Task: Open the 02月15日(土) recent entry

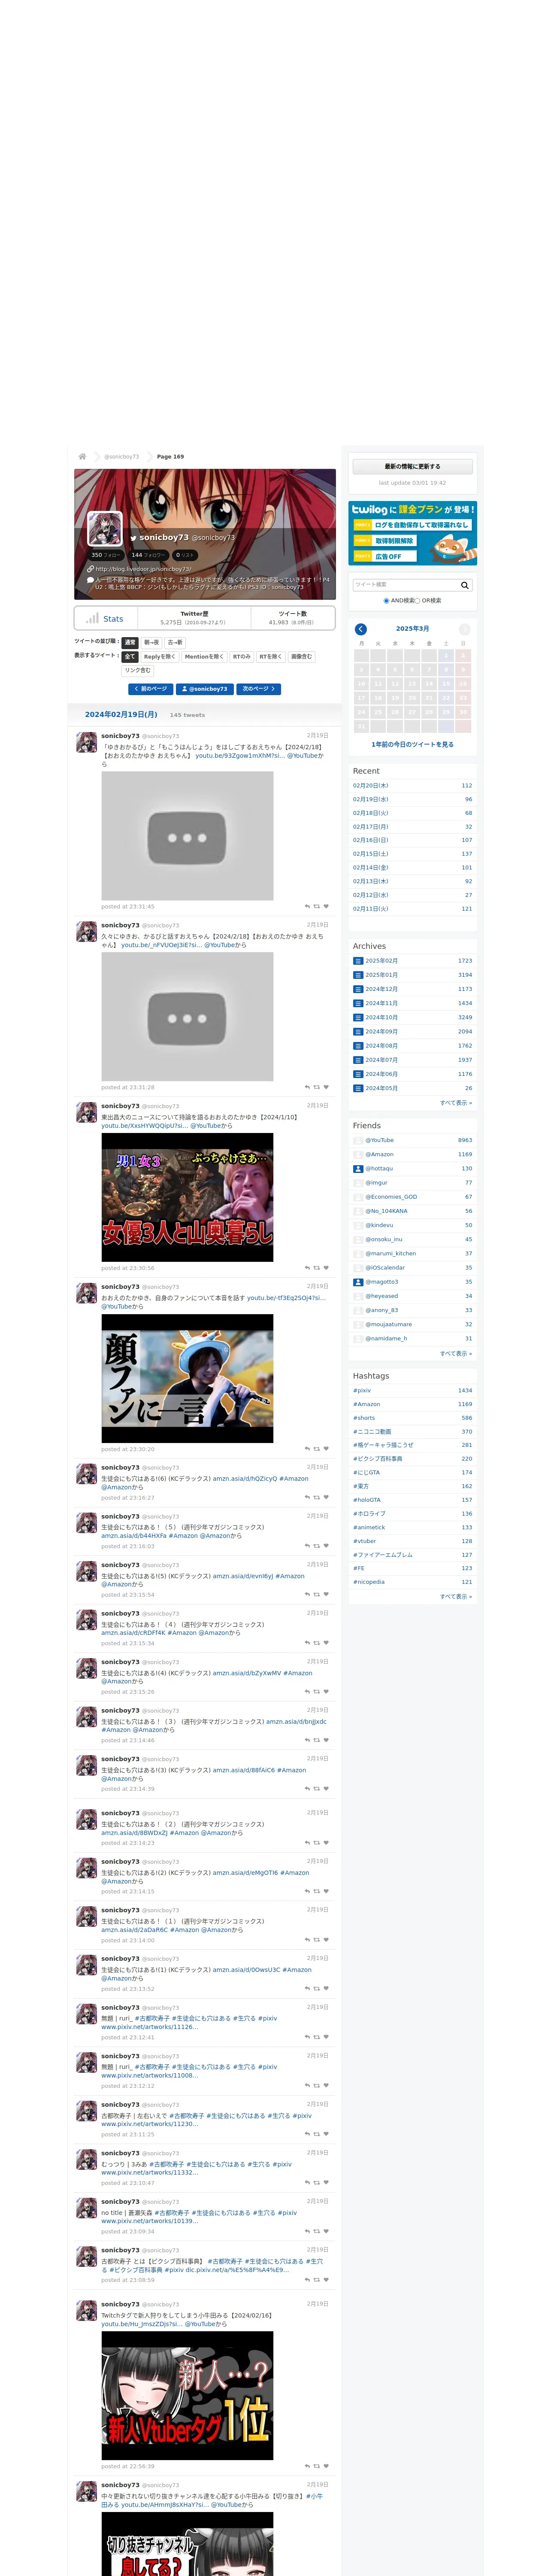Action: pos(371,854)
